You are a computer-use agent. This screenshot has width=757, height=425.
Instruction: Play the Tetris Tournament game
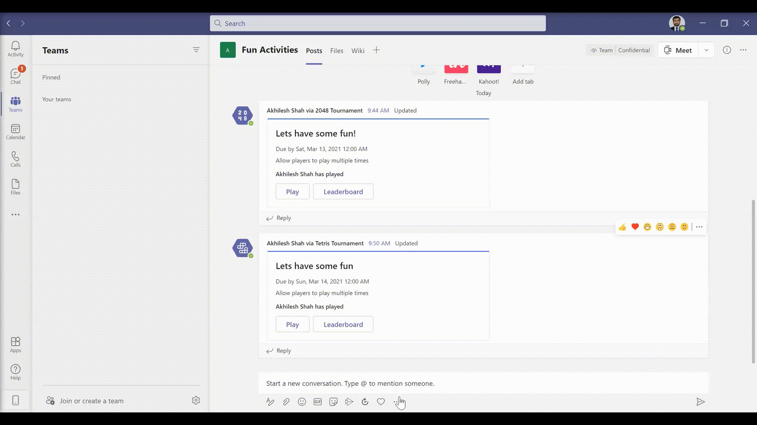pos(293,324)
